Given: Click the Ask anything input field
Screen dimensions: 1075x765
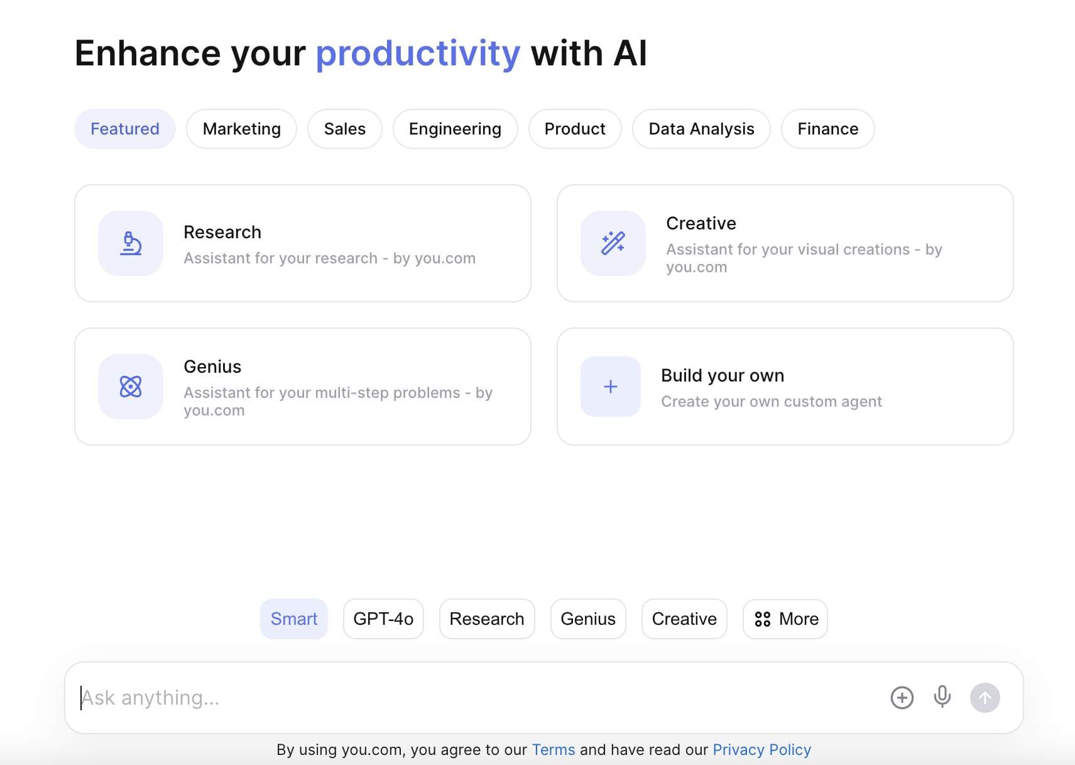Looking at the screenshot, I should (x=477, y=698).
